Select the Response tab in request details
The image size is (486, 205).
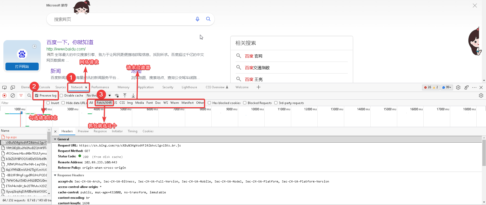(x=100, y=131)
